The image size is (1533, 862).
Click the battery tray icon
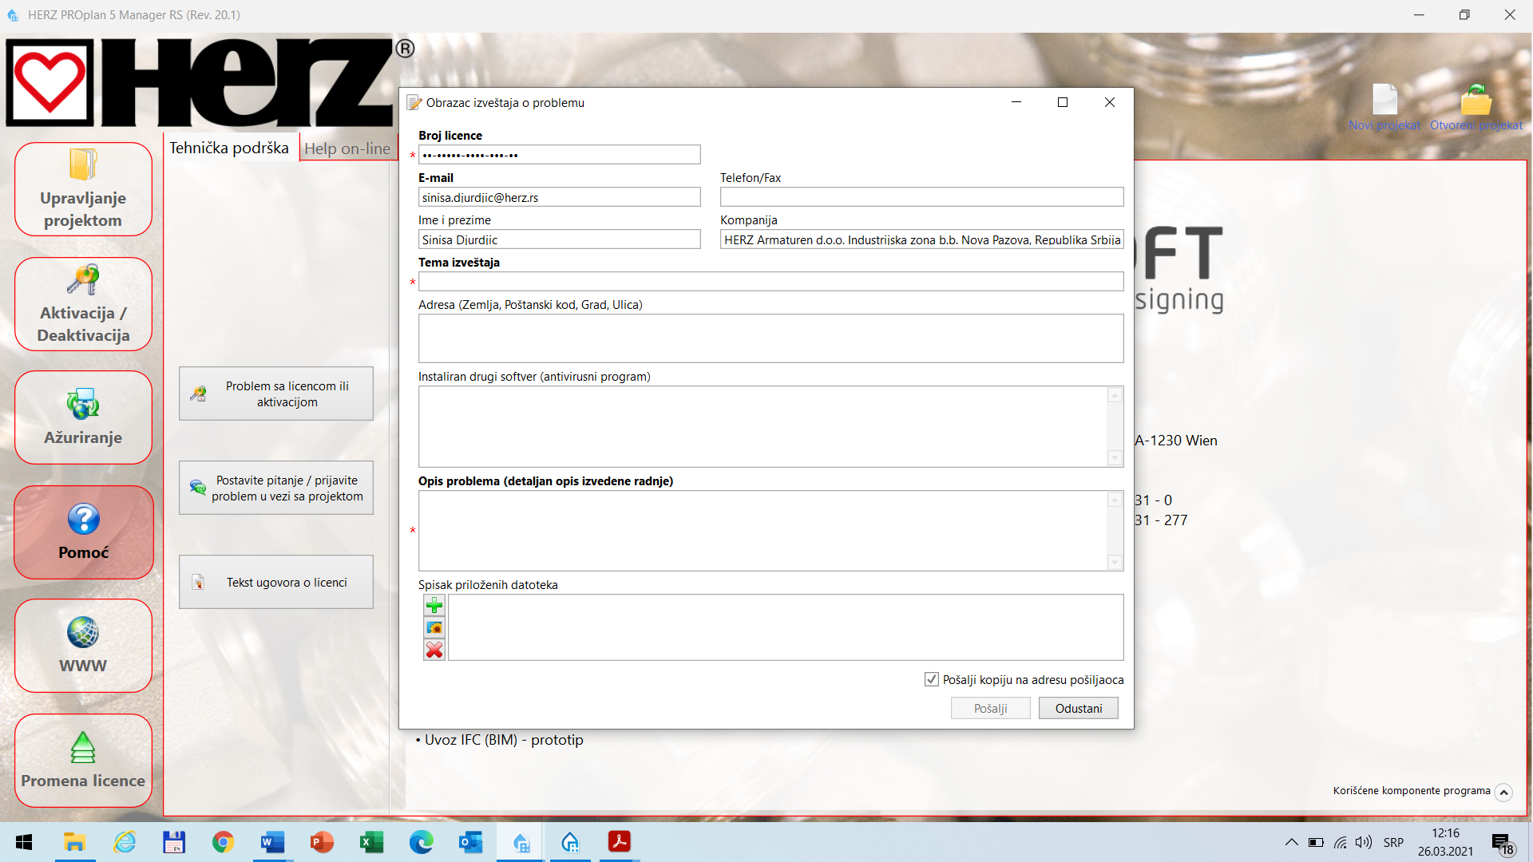click(x=1316, y=842)
